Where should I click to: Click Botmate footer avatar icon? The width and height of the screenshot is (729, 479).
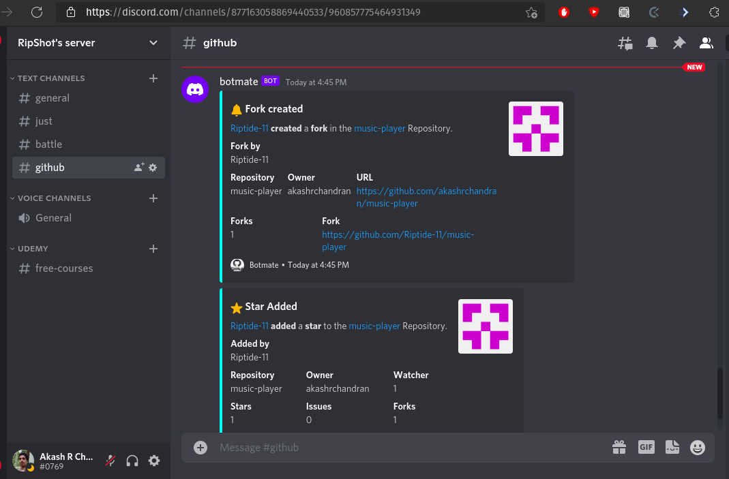[x=237, y=265]
